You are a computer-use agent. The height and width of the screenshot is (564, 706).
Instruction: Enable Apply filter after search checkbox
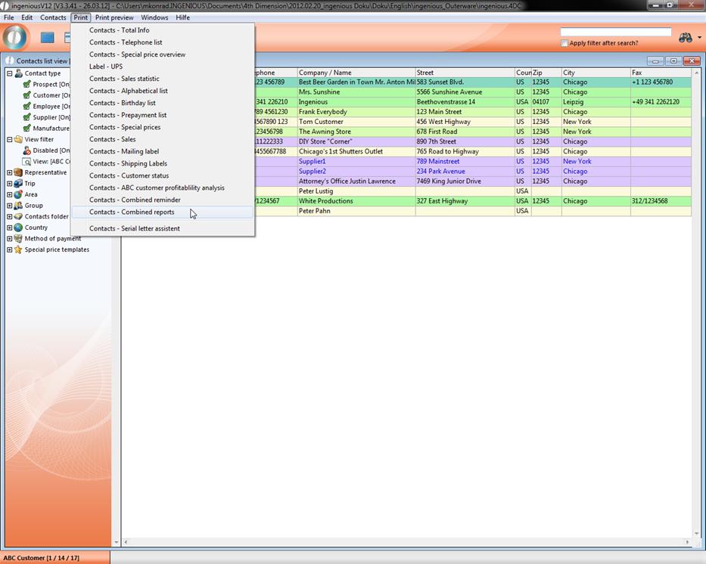(x=564, y=43)
